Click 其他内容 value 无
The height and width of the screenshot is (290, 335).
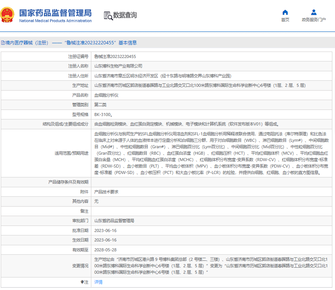pos(96,201)
